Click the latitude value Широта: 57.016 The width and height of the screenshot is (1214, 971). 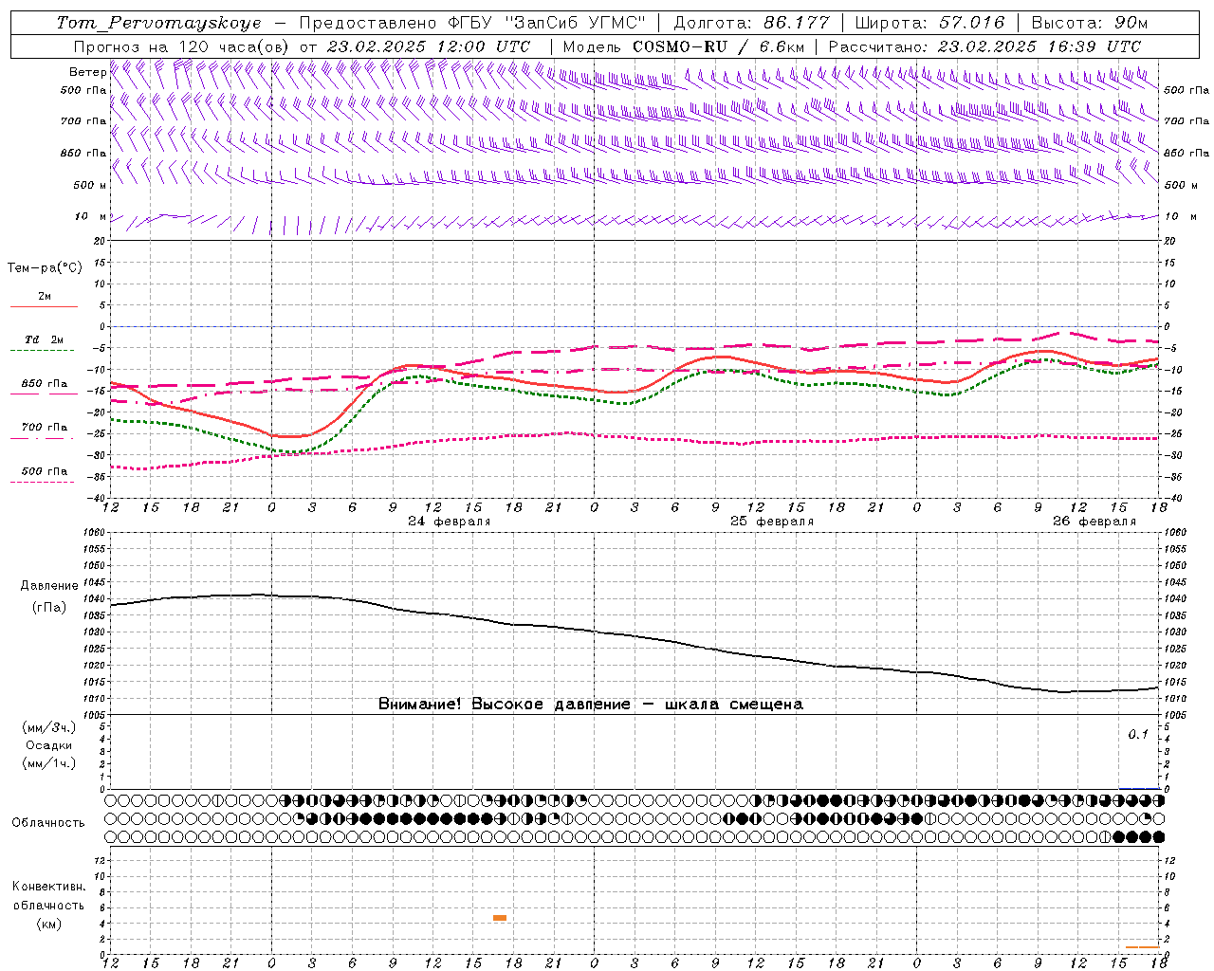[929, 23]
